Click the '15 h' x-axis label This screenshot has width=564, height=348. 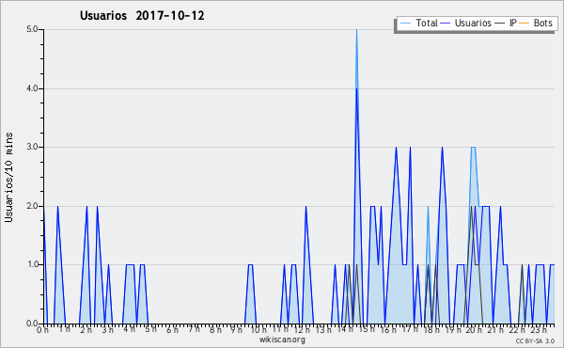click(x=367, y=329)
